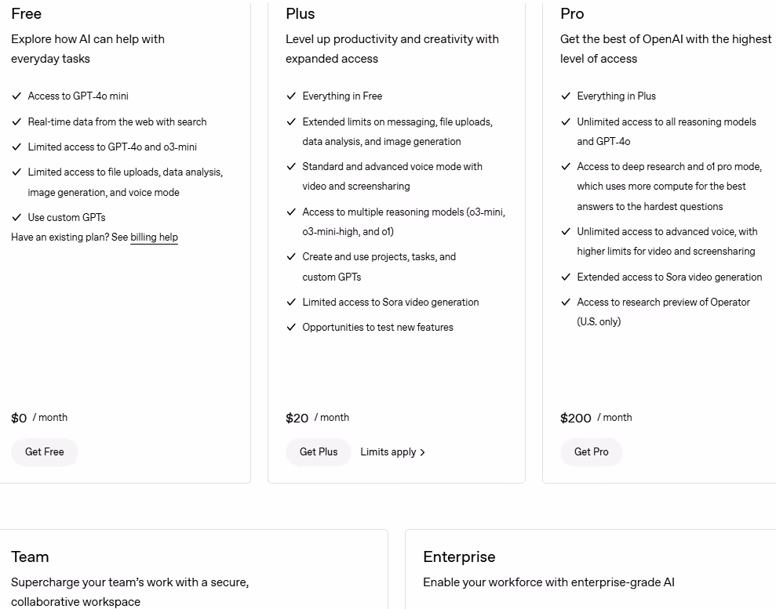The image size is (776, 609).
Task: Click the Get Free button
Action: point(44,451)
